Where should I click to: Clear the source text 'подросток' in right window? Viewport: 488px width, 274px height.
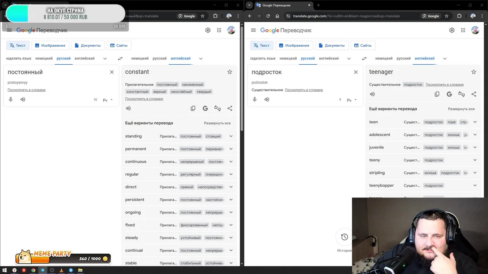tap(356, 72)
